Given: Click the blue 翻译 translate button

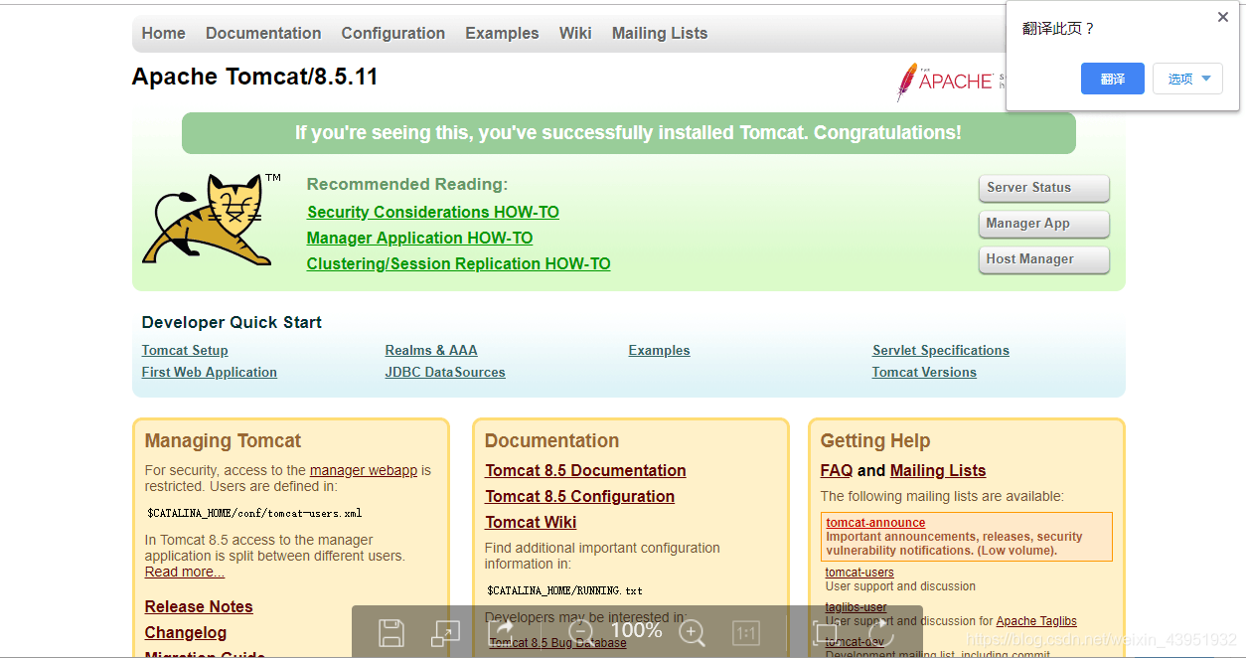Looking at the screenshot, I should 1113,79.
